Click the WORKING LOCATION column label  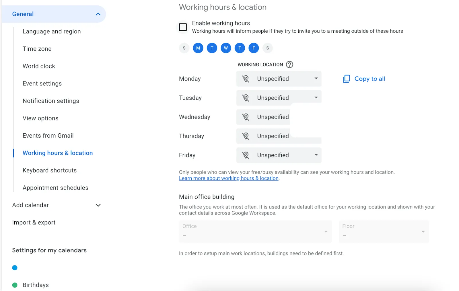260,65
